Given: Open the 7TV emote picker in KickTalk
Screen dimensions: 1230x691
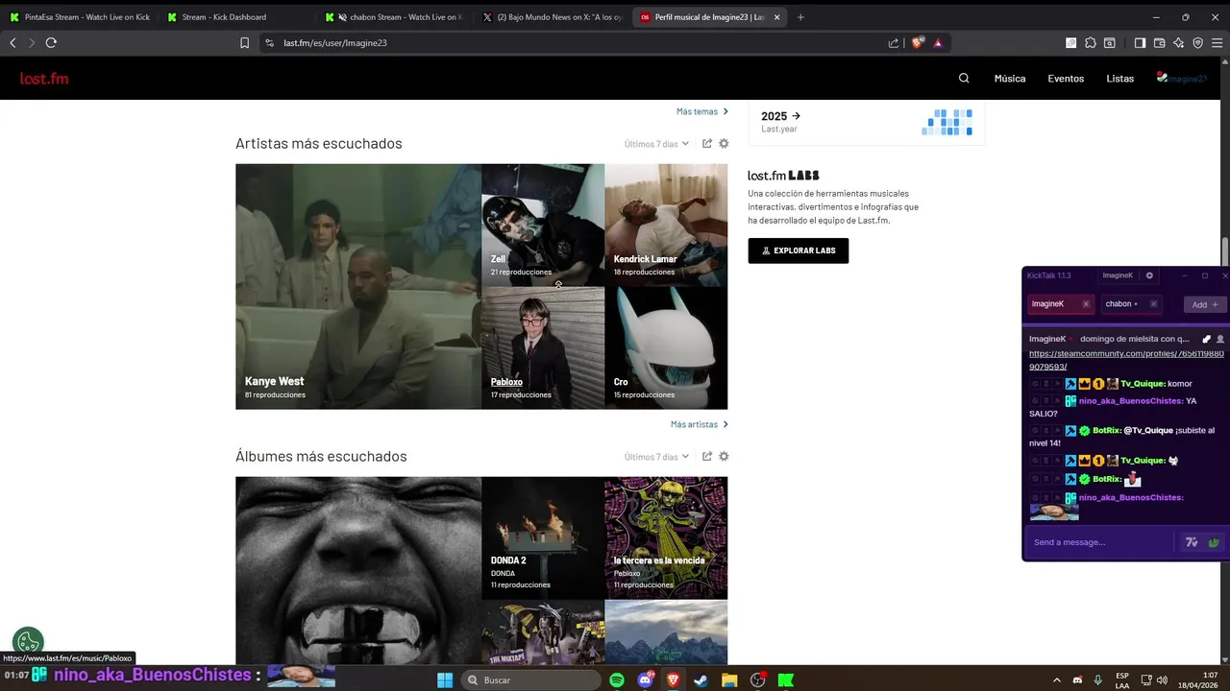Looking at the screenshot, I should click(1192, 542).
